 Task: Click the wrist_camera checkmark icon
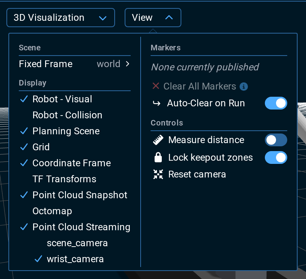(38, 259)
